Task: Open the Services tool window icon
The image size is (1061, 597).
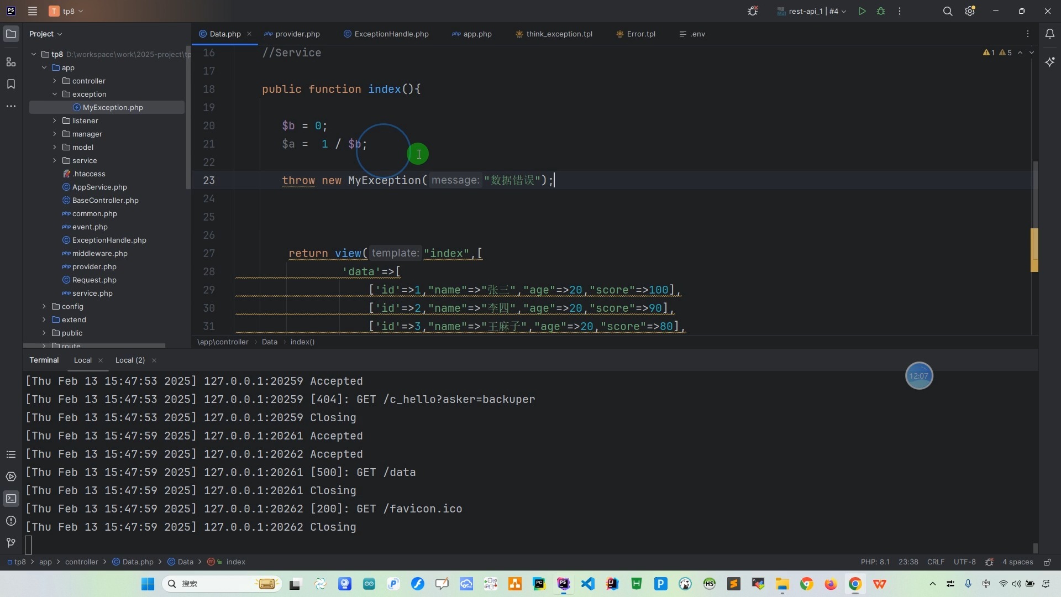Action: click(x=11, y=476)
